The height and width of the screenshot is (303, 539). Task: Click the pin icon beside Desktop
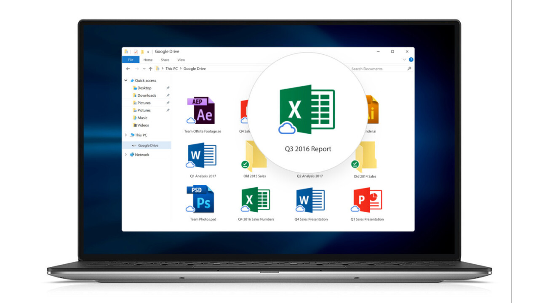pos(168,88)
